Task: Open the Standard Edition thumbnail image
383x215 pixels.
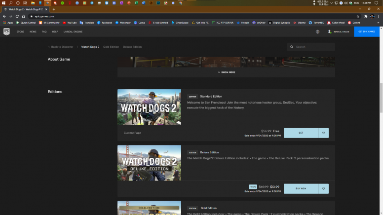Action: [x=149, y=107]
